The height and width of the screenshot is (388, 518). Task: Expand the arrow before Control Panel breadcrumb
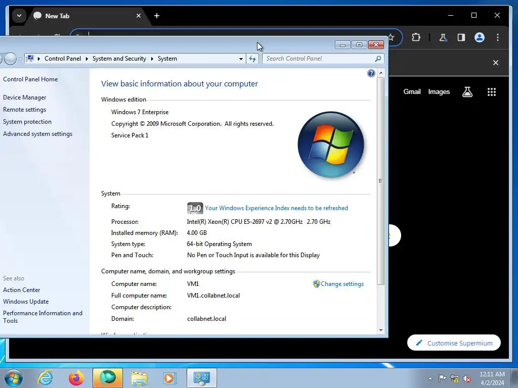pos(38,59)
